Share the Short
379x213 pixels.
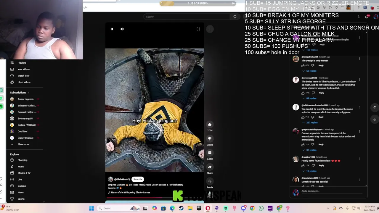click(210, 167)
